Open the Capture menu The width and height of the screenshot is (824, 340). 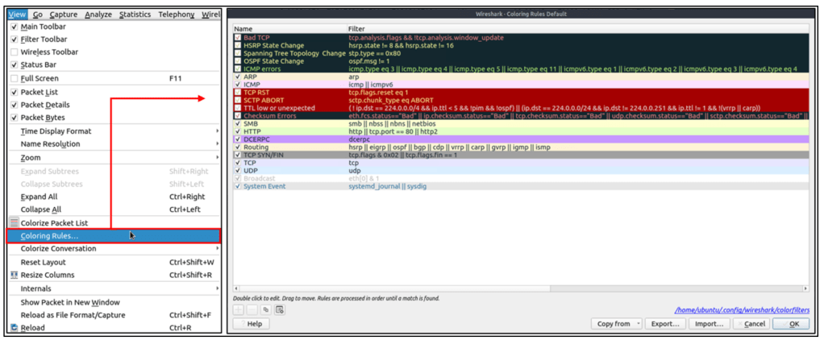coord(64,15)
